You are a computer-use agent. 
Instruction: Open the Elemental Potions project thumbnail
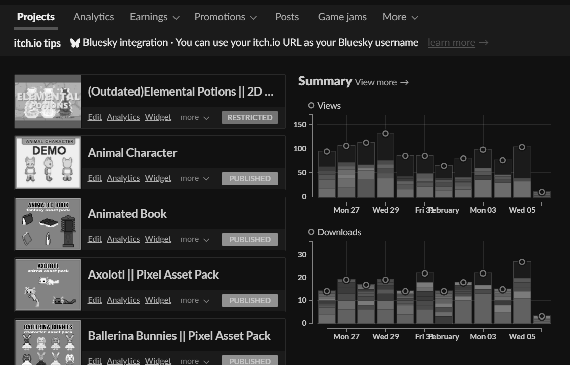[49, 102]
